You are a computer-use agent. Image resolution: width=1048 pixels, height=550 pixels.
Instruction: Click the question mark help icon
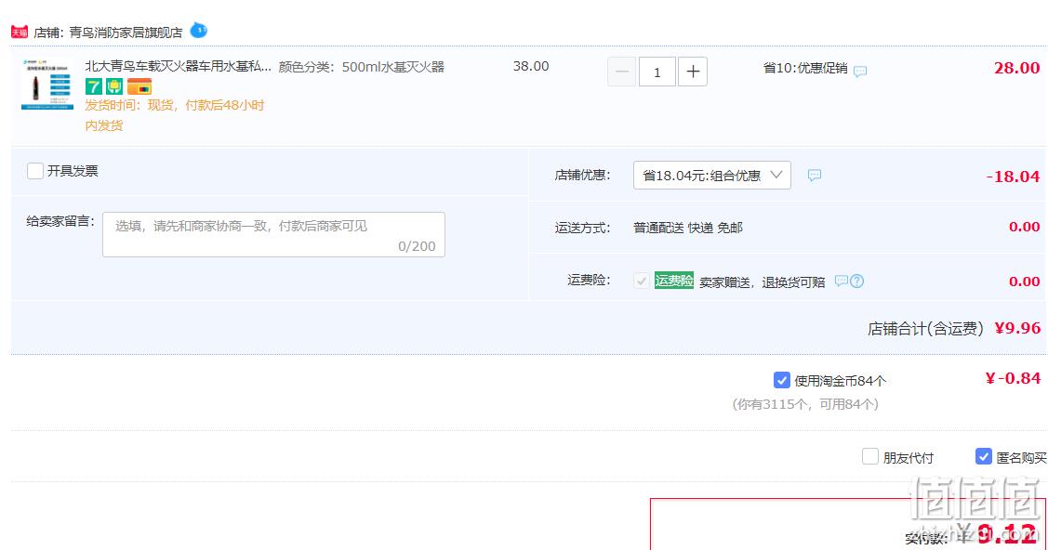pyautogui.click(x=856, y=281)
